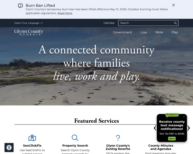Select the Featured Services heading
Viewport: 193px width, 154px height.
[96, 121]
